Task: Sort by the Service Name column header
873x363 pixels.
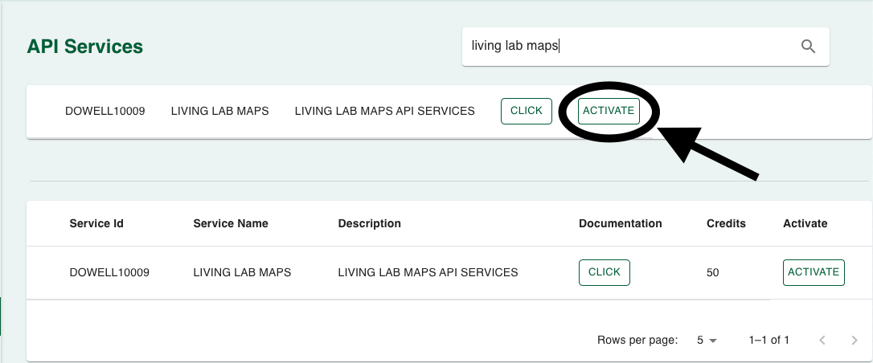Action: click(231, 223)
